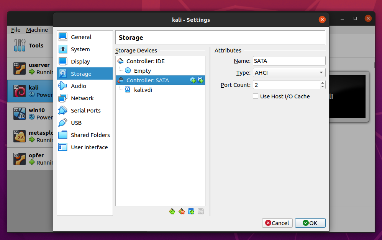Open the Network settings section
The height and width of the screenshot is (240, 382).
(82, 98)
